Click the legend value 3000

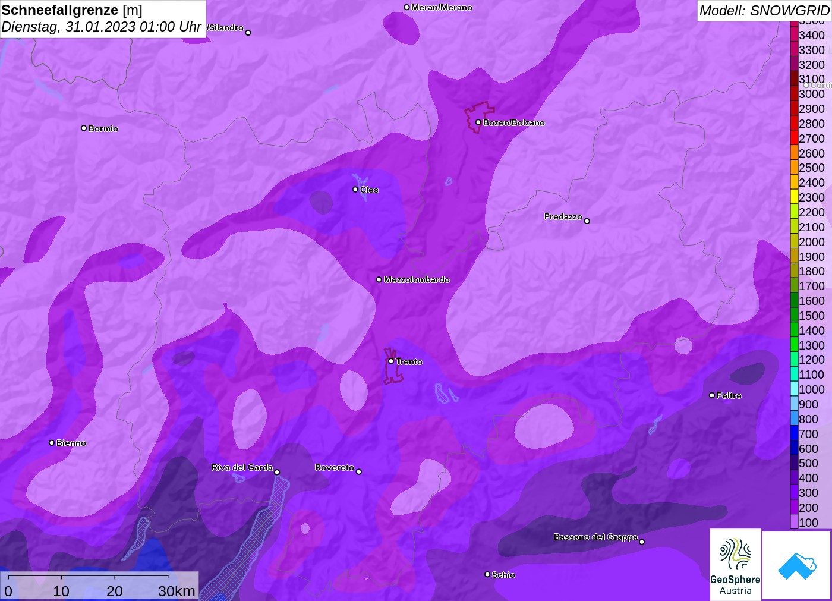(x=812, y=94)
